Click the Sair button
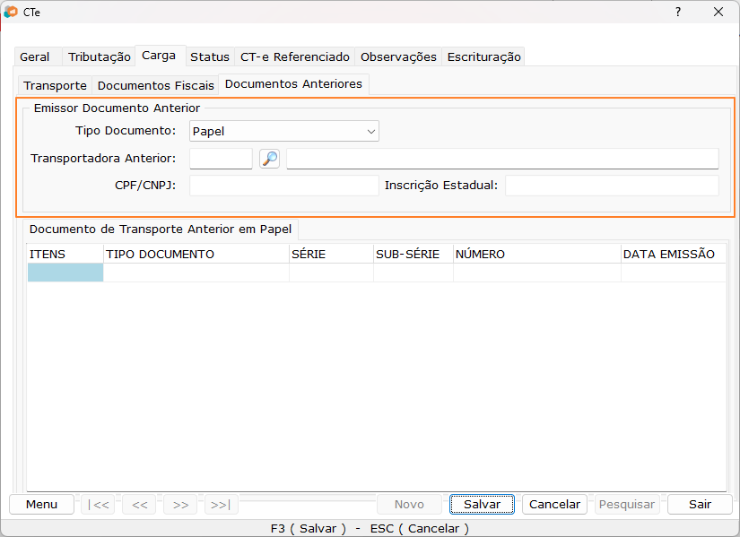 (x=700, y=505)
